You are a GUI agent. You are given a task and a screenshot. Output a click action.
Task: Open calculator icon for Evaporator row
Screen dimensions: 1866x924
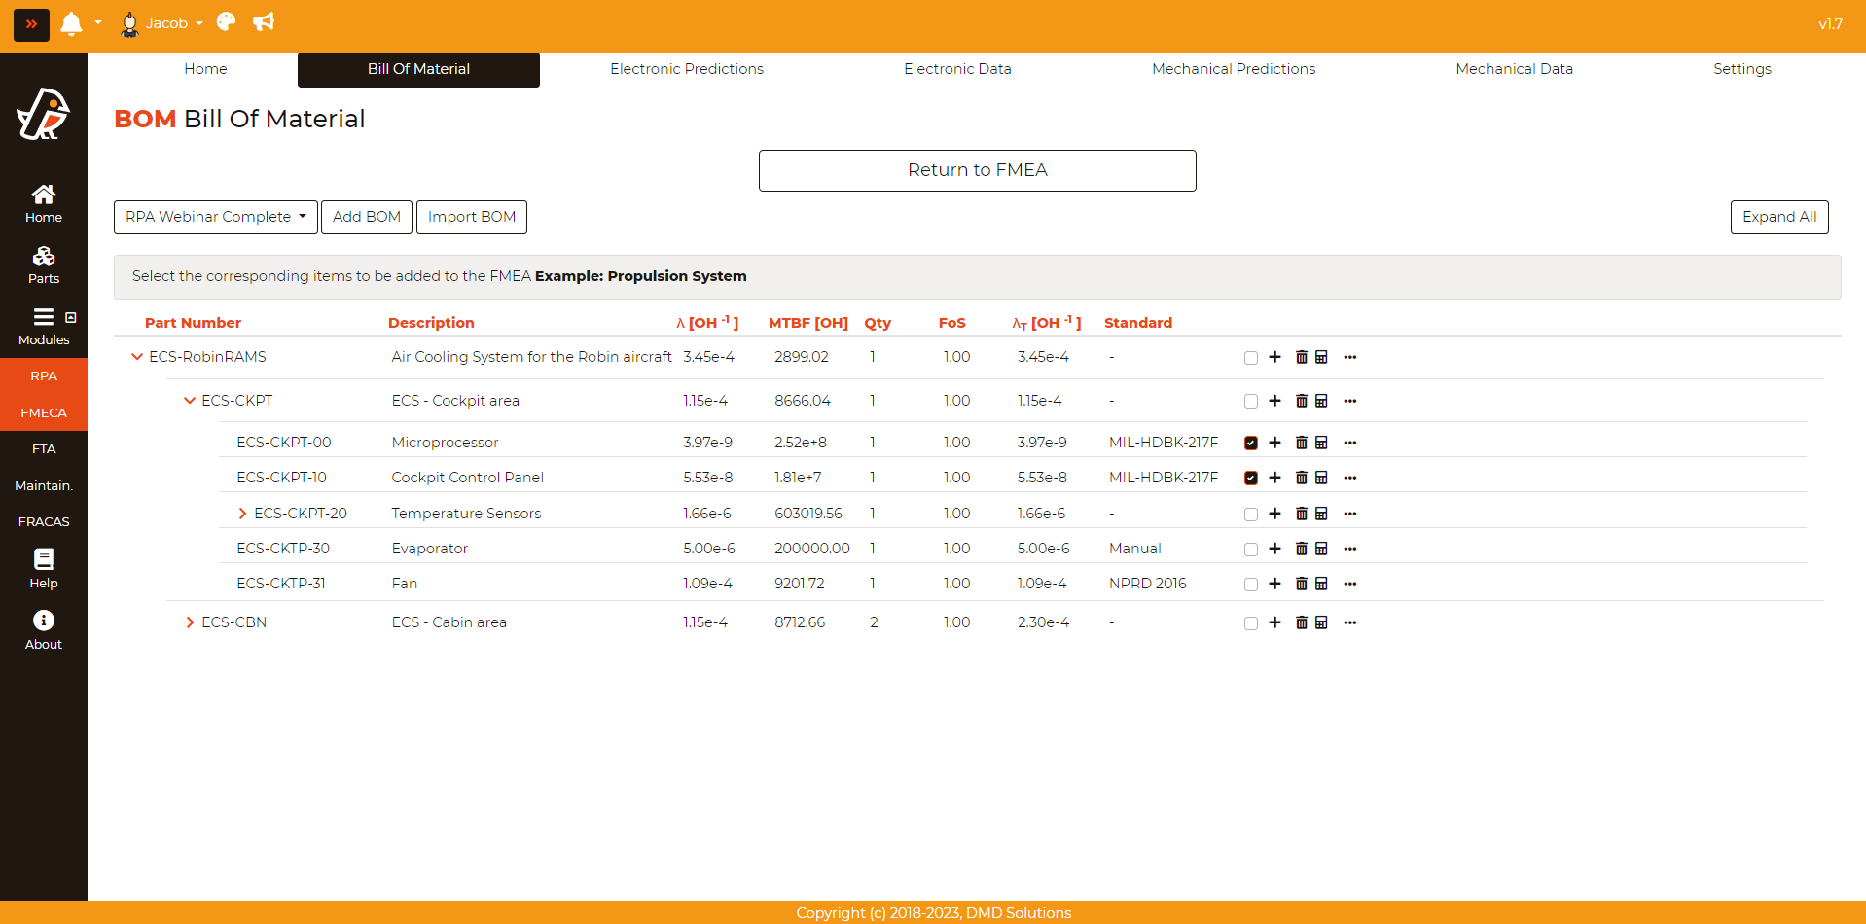1321,549
